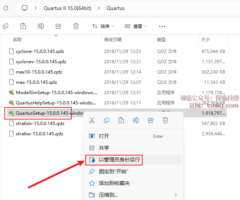Select file cyclonev-15.0.0.145.qdz

coord(41,61)
